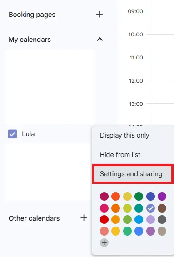Collapse the My calendars section
The width and height of the screenshot is (174, 257).
click(x=99, y=40)
